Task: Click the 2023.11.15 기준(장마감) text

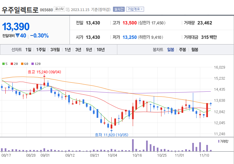Action: coord(91,10)
